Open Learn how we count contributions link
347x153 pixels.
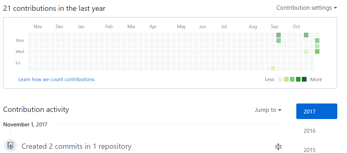click(57, 79)
